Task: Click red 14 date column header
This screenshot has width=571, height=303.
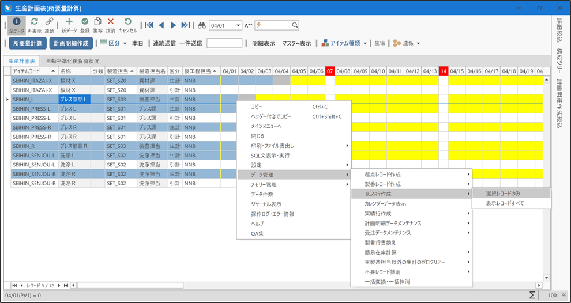Action: click(443, 71)
